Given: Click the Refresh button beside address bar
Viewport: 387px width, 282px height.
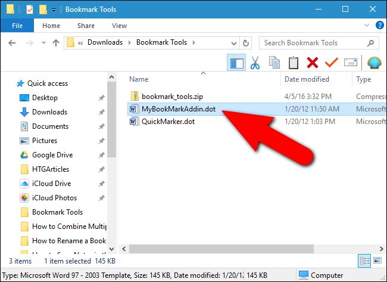Looking at the screenshot, I should (x=245, y=44).
